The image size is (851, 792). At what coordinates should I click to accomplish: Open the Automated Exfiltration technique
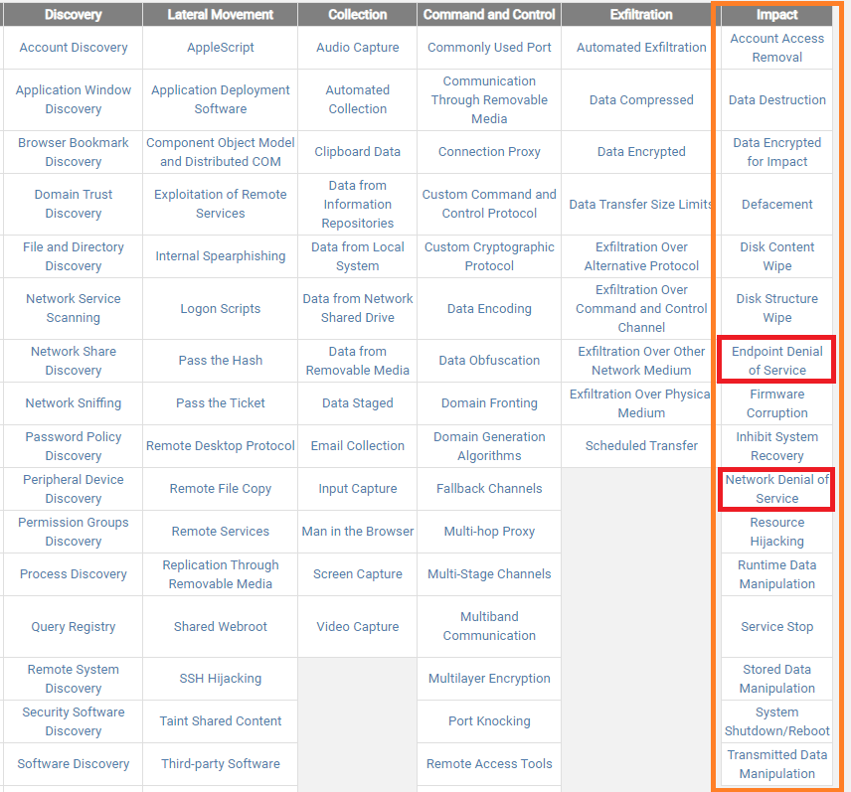(x=641, y=48)
